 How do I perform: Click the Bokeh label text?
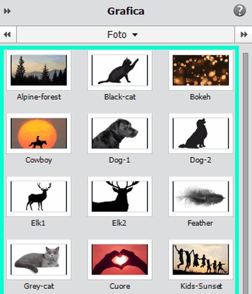200,97
